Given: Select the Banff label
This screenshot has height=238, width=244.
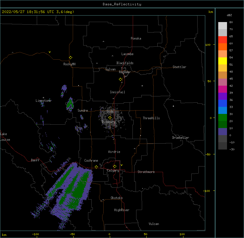Looking at the screenshot, I should coord(35,160).
